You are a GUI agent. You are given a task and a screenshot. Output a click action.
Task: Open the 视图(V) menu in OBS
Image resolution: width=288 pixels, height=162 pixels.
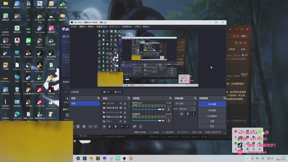tap(91, 27)
